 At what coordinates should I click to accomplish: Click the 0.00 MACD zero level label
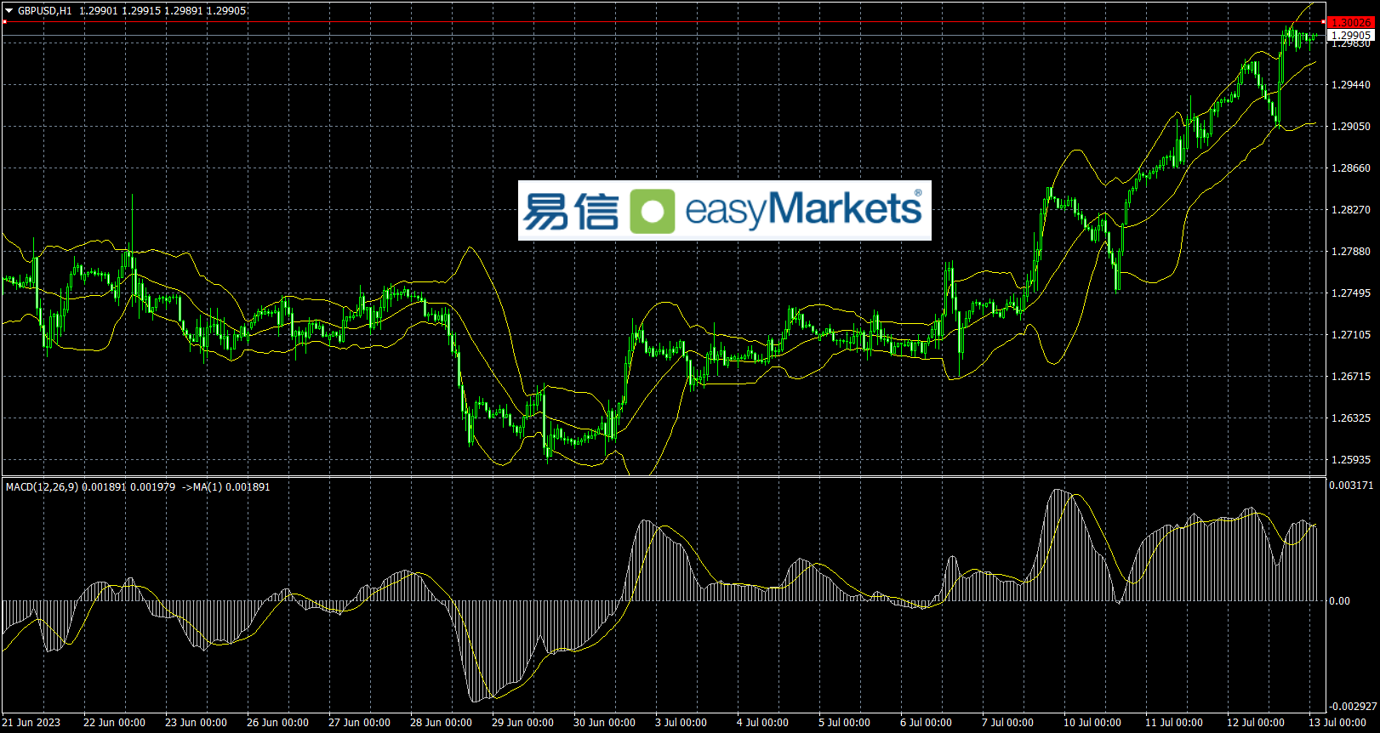tap(1339, 601)
